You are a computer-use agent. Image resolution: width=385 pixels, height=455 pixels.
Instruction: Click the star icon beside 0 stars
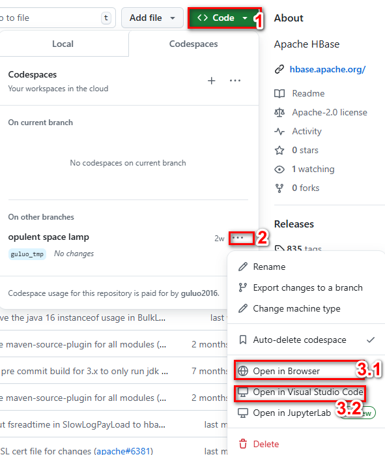point(279,150)
